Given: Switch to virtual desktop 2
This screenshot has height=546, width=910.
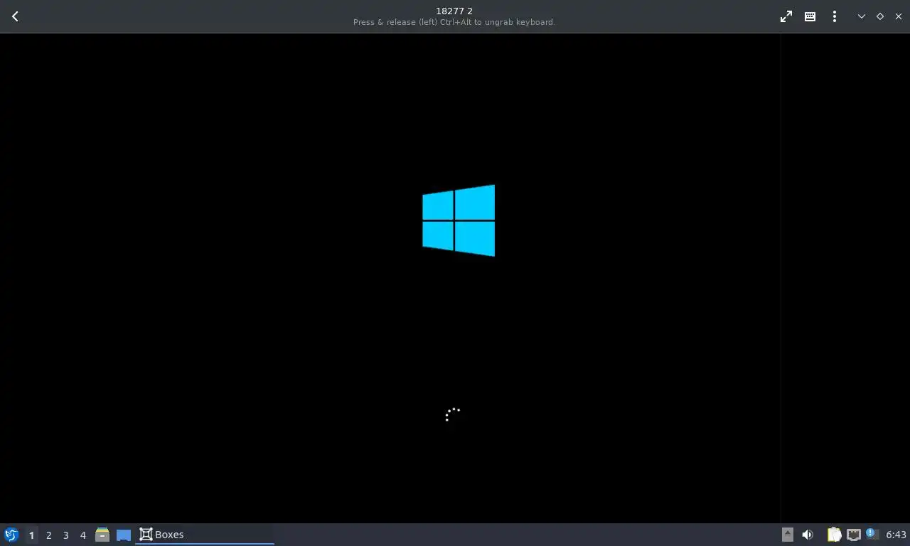Looking at the screenshot, I should pos(49,535).
